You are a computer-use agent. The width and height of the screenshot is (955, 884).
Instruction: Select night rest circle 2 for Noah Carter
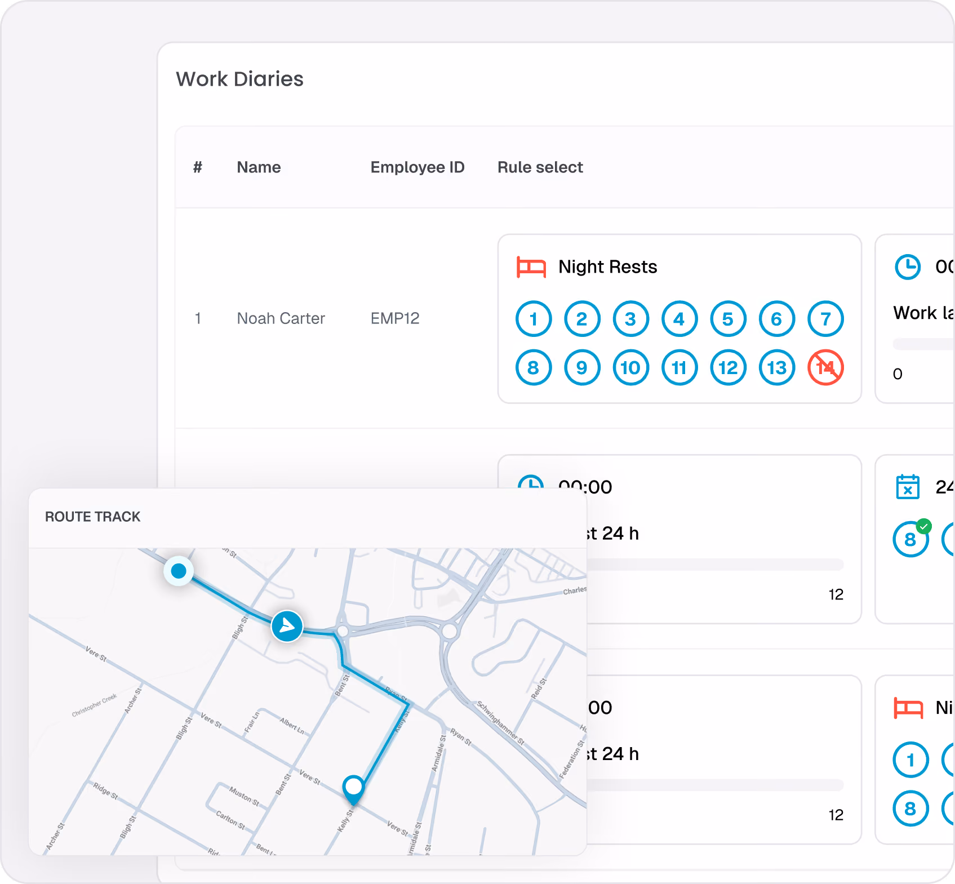582,319
